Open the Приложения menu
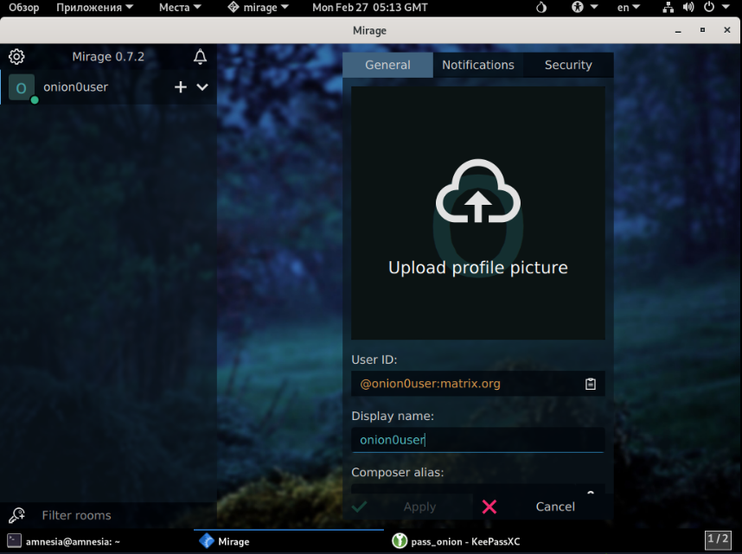This screenshot has height=554, width=742. click(95, 8)
